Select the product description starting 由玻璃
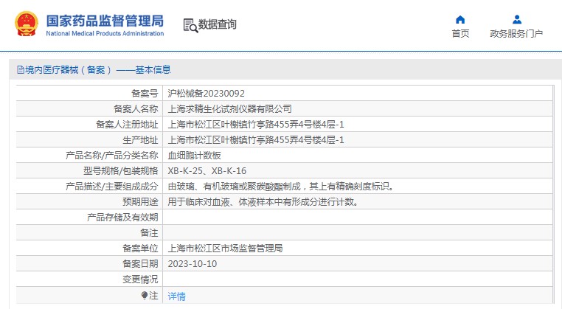Screen dimensions: 562x309 click(281, 187)
